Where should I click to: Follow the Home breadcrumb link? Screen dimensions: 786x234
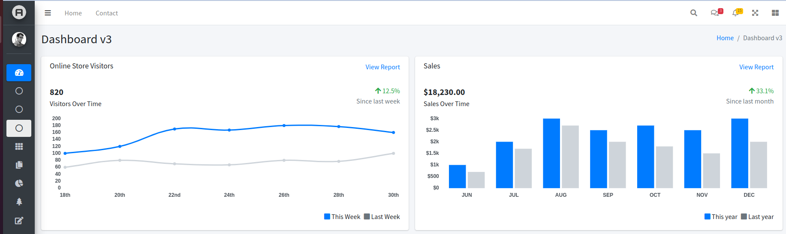(725, 38)
